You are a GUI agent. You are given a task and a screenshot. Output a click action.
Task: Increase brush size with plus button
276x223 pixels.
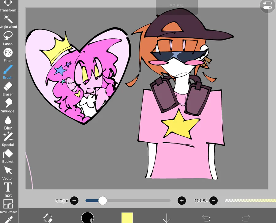pos(182,201)
